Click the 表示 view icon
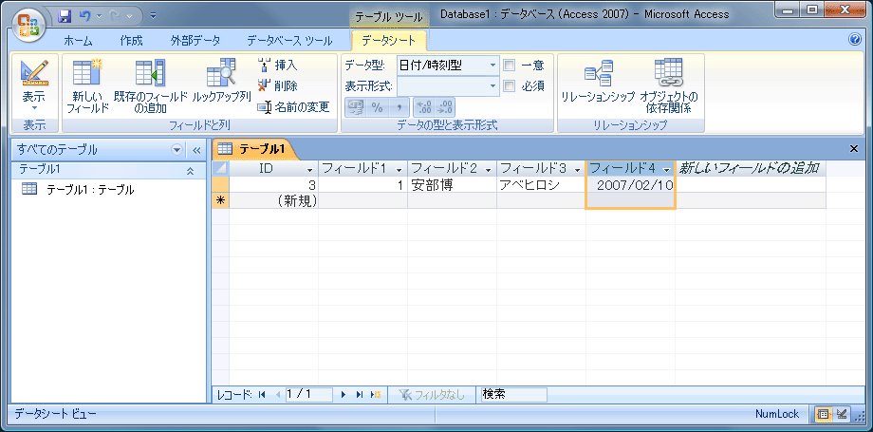Screen dimensions: 873x432 click(x=34, y=74)
